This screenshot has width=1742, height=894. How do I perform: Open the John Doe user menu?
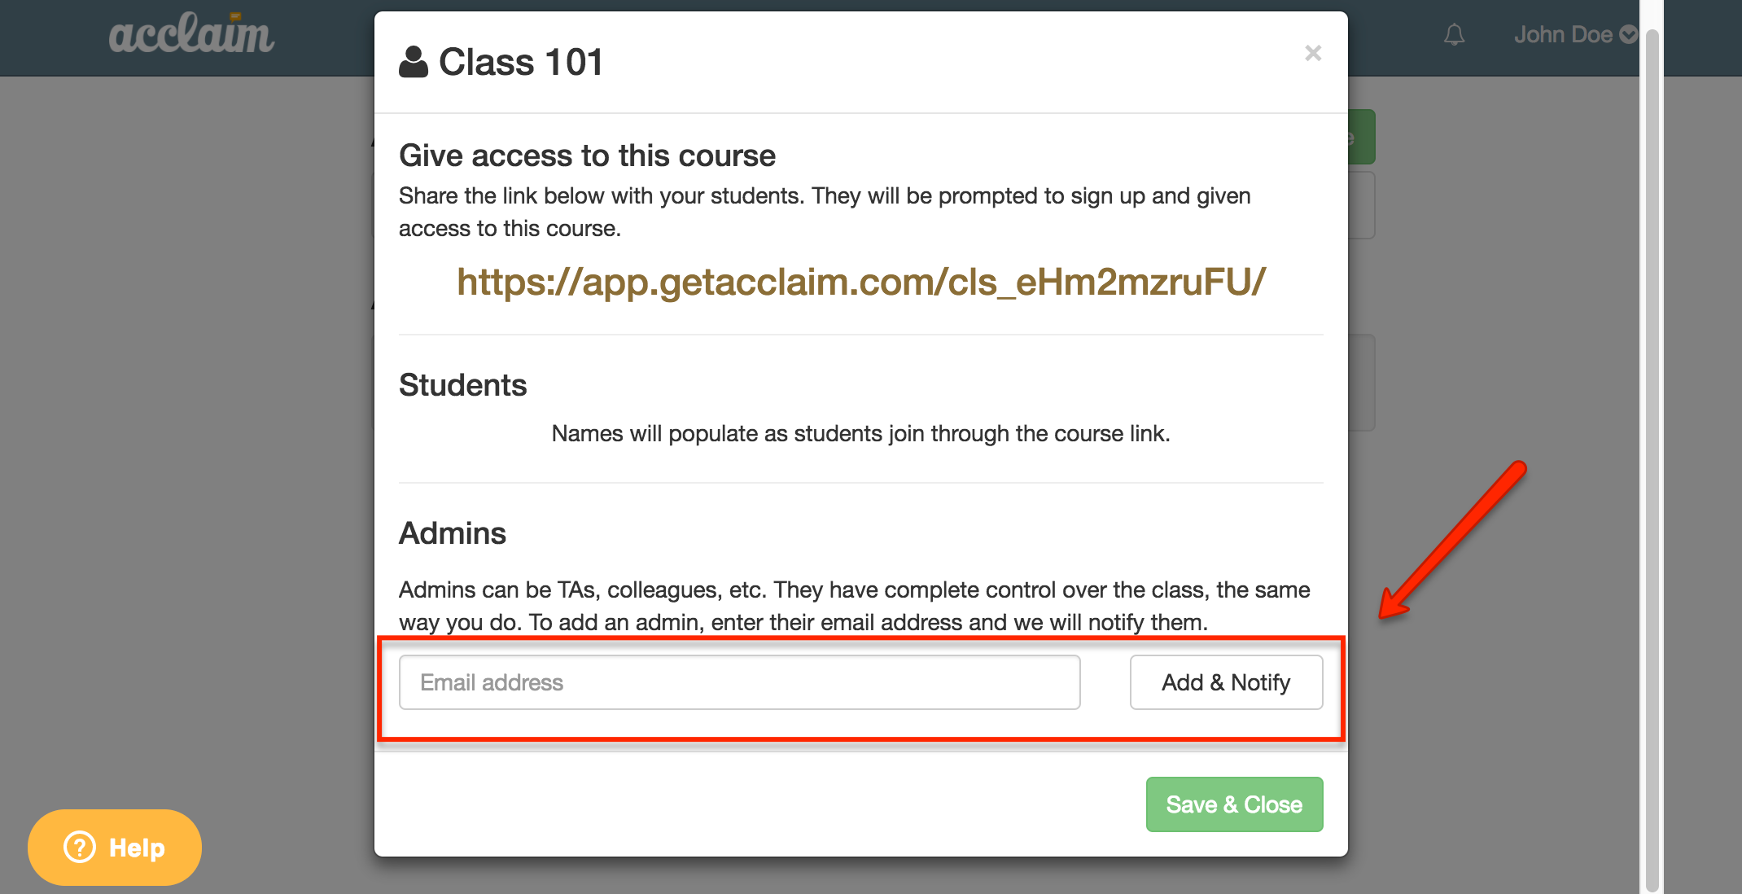pos(1574,35)
